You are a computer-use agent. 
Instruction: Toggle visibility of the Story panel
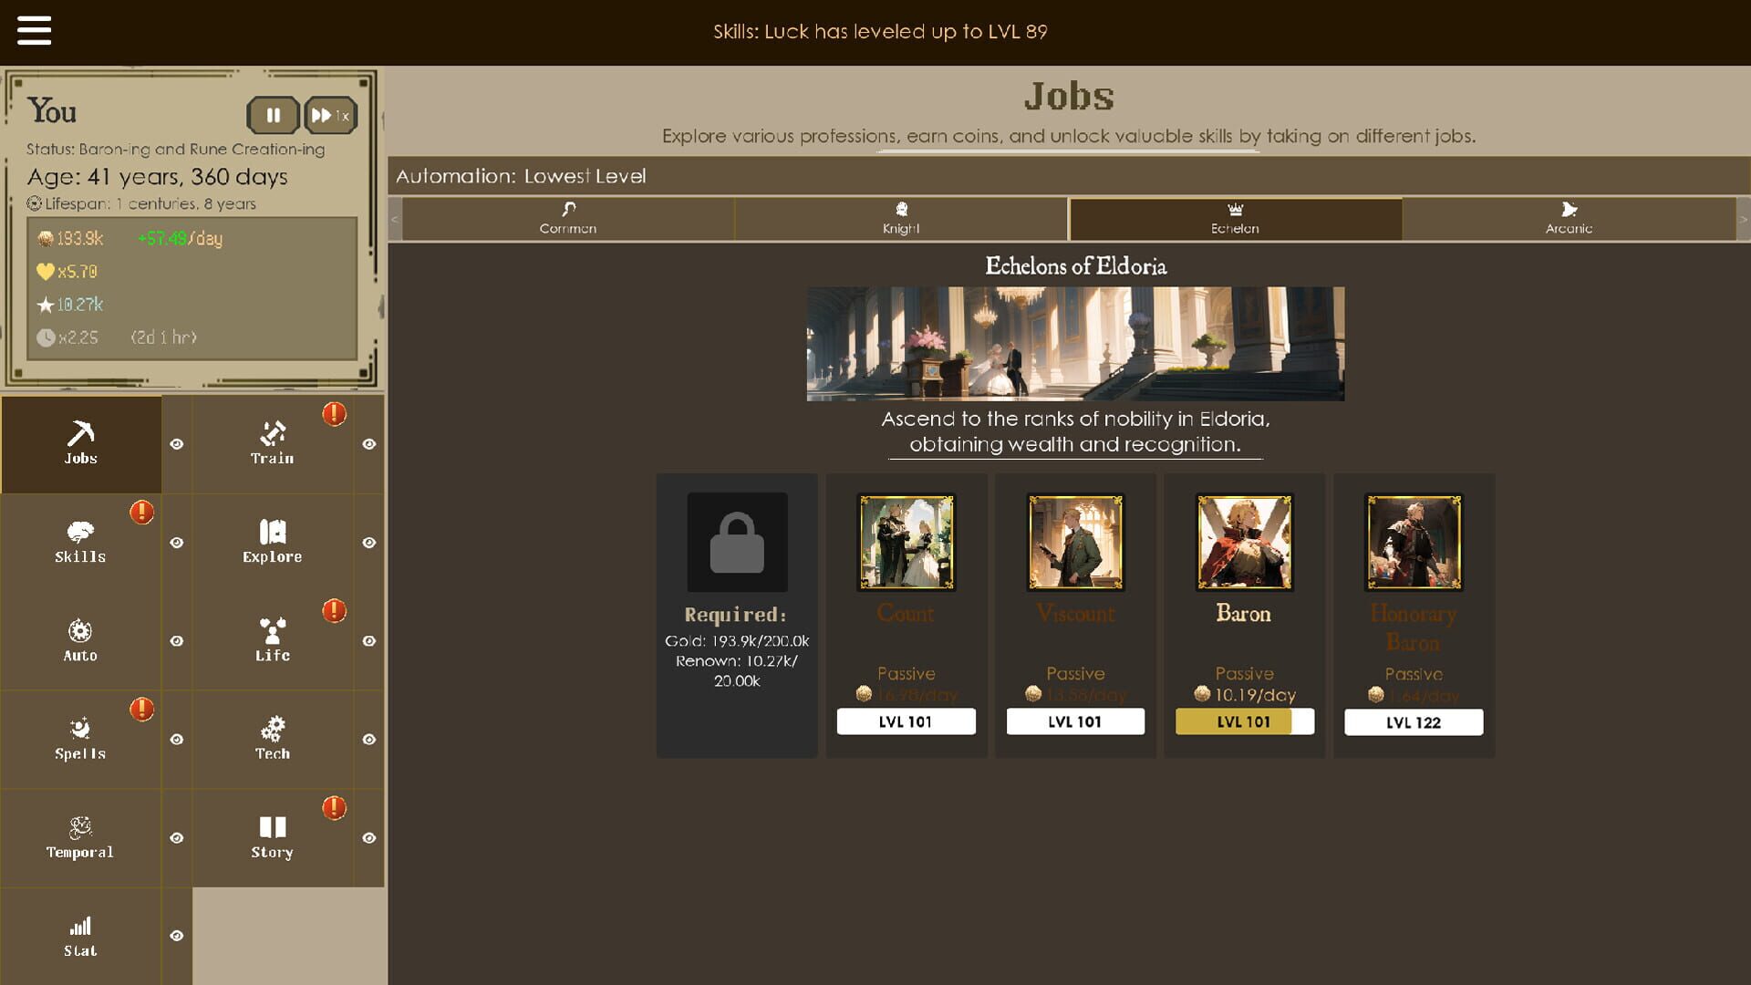point(368,837)
